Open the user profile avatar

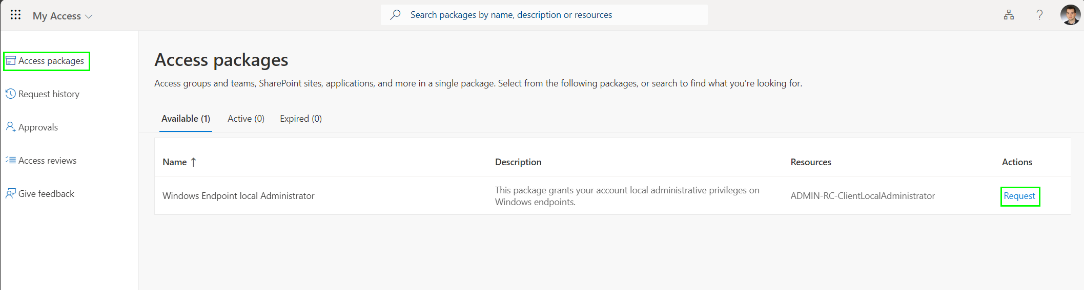tap(1070, 15)
